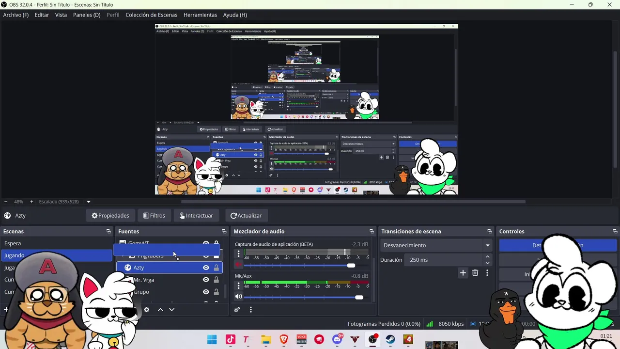
Task: Open the mixer options three-dot menu at bottom
Action: coord(250,310)
